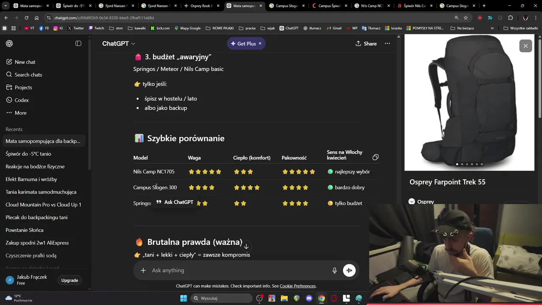The height and width of the screenshot is (305, 542).
Task: Click the address bar URL
Action: 104,18
